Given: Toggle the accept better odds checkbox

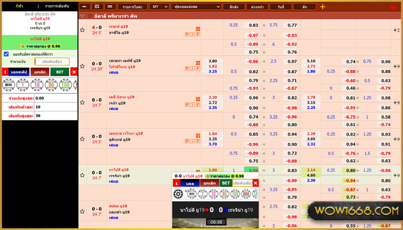Looking at the screenshot, I should coord(6,54).
